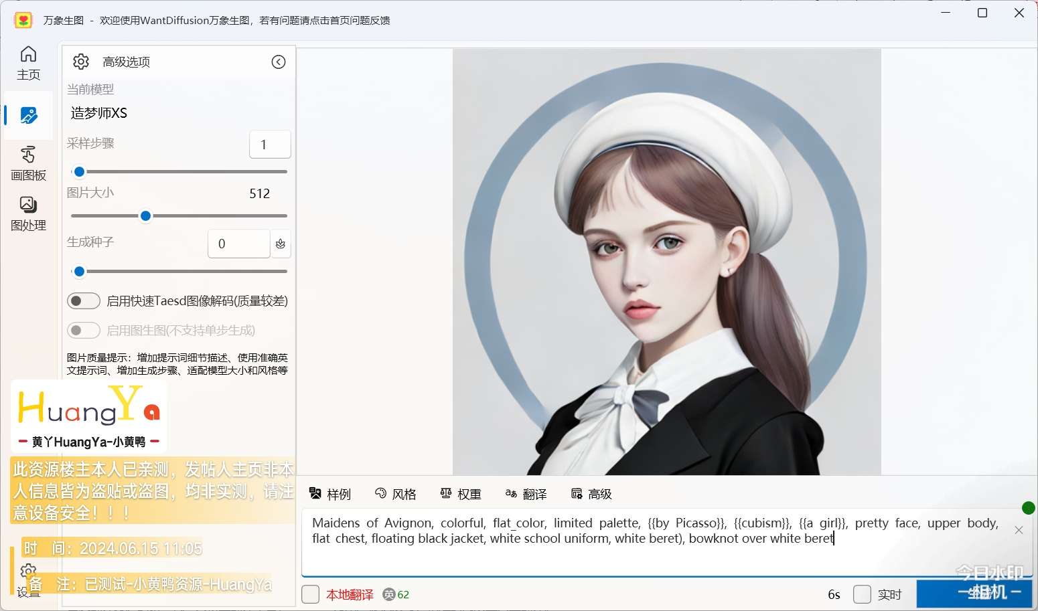This screenshot has height=611, width=1038.
Task: Collapse the advanced options panel arrow
Action: coord(279,62)
